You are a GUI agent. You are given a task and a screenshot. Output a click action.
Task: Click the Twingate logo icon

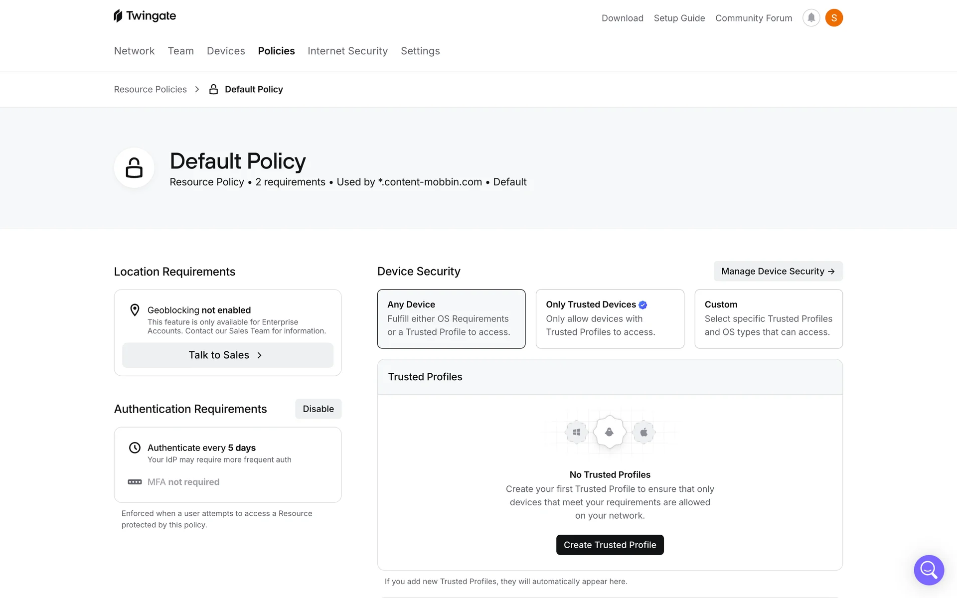point(118,16)
